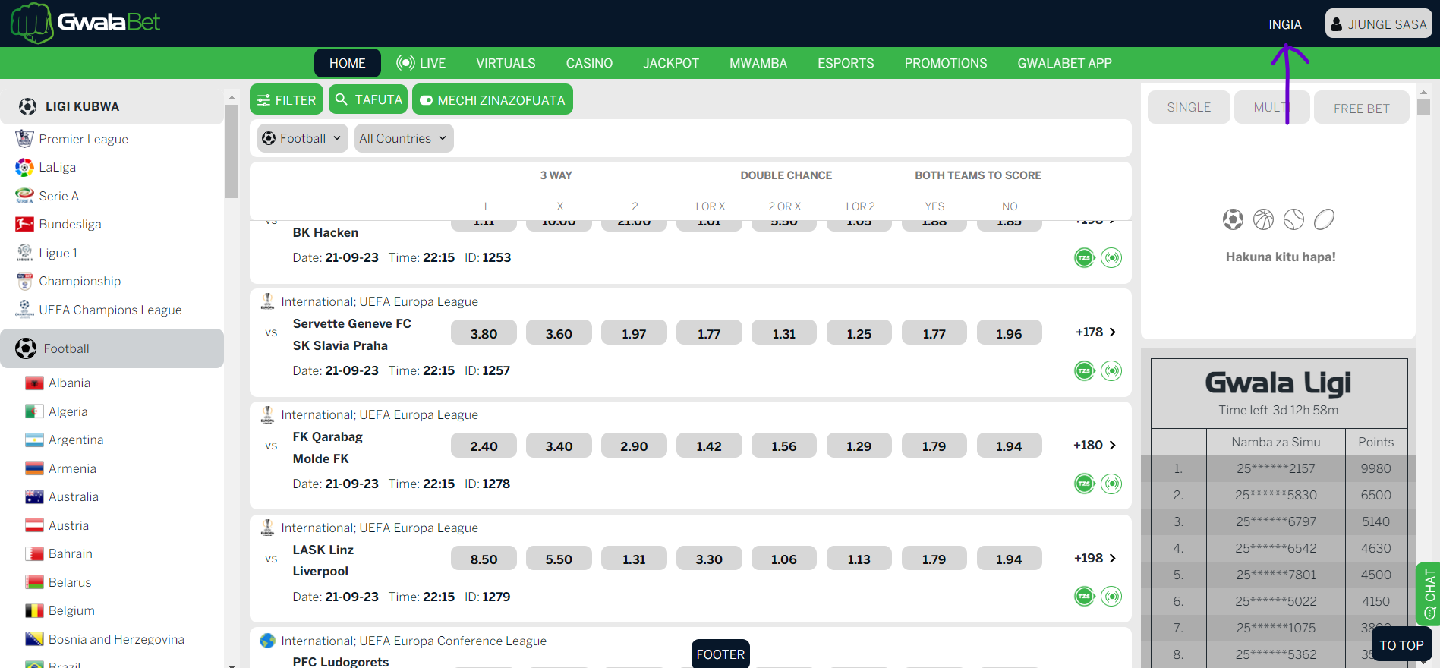Select Football sport in sidebar
The width and height of the screenshot is (1440, 668).
(112, 348)
